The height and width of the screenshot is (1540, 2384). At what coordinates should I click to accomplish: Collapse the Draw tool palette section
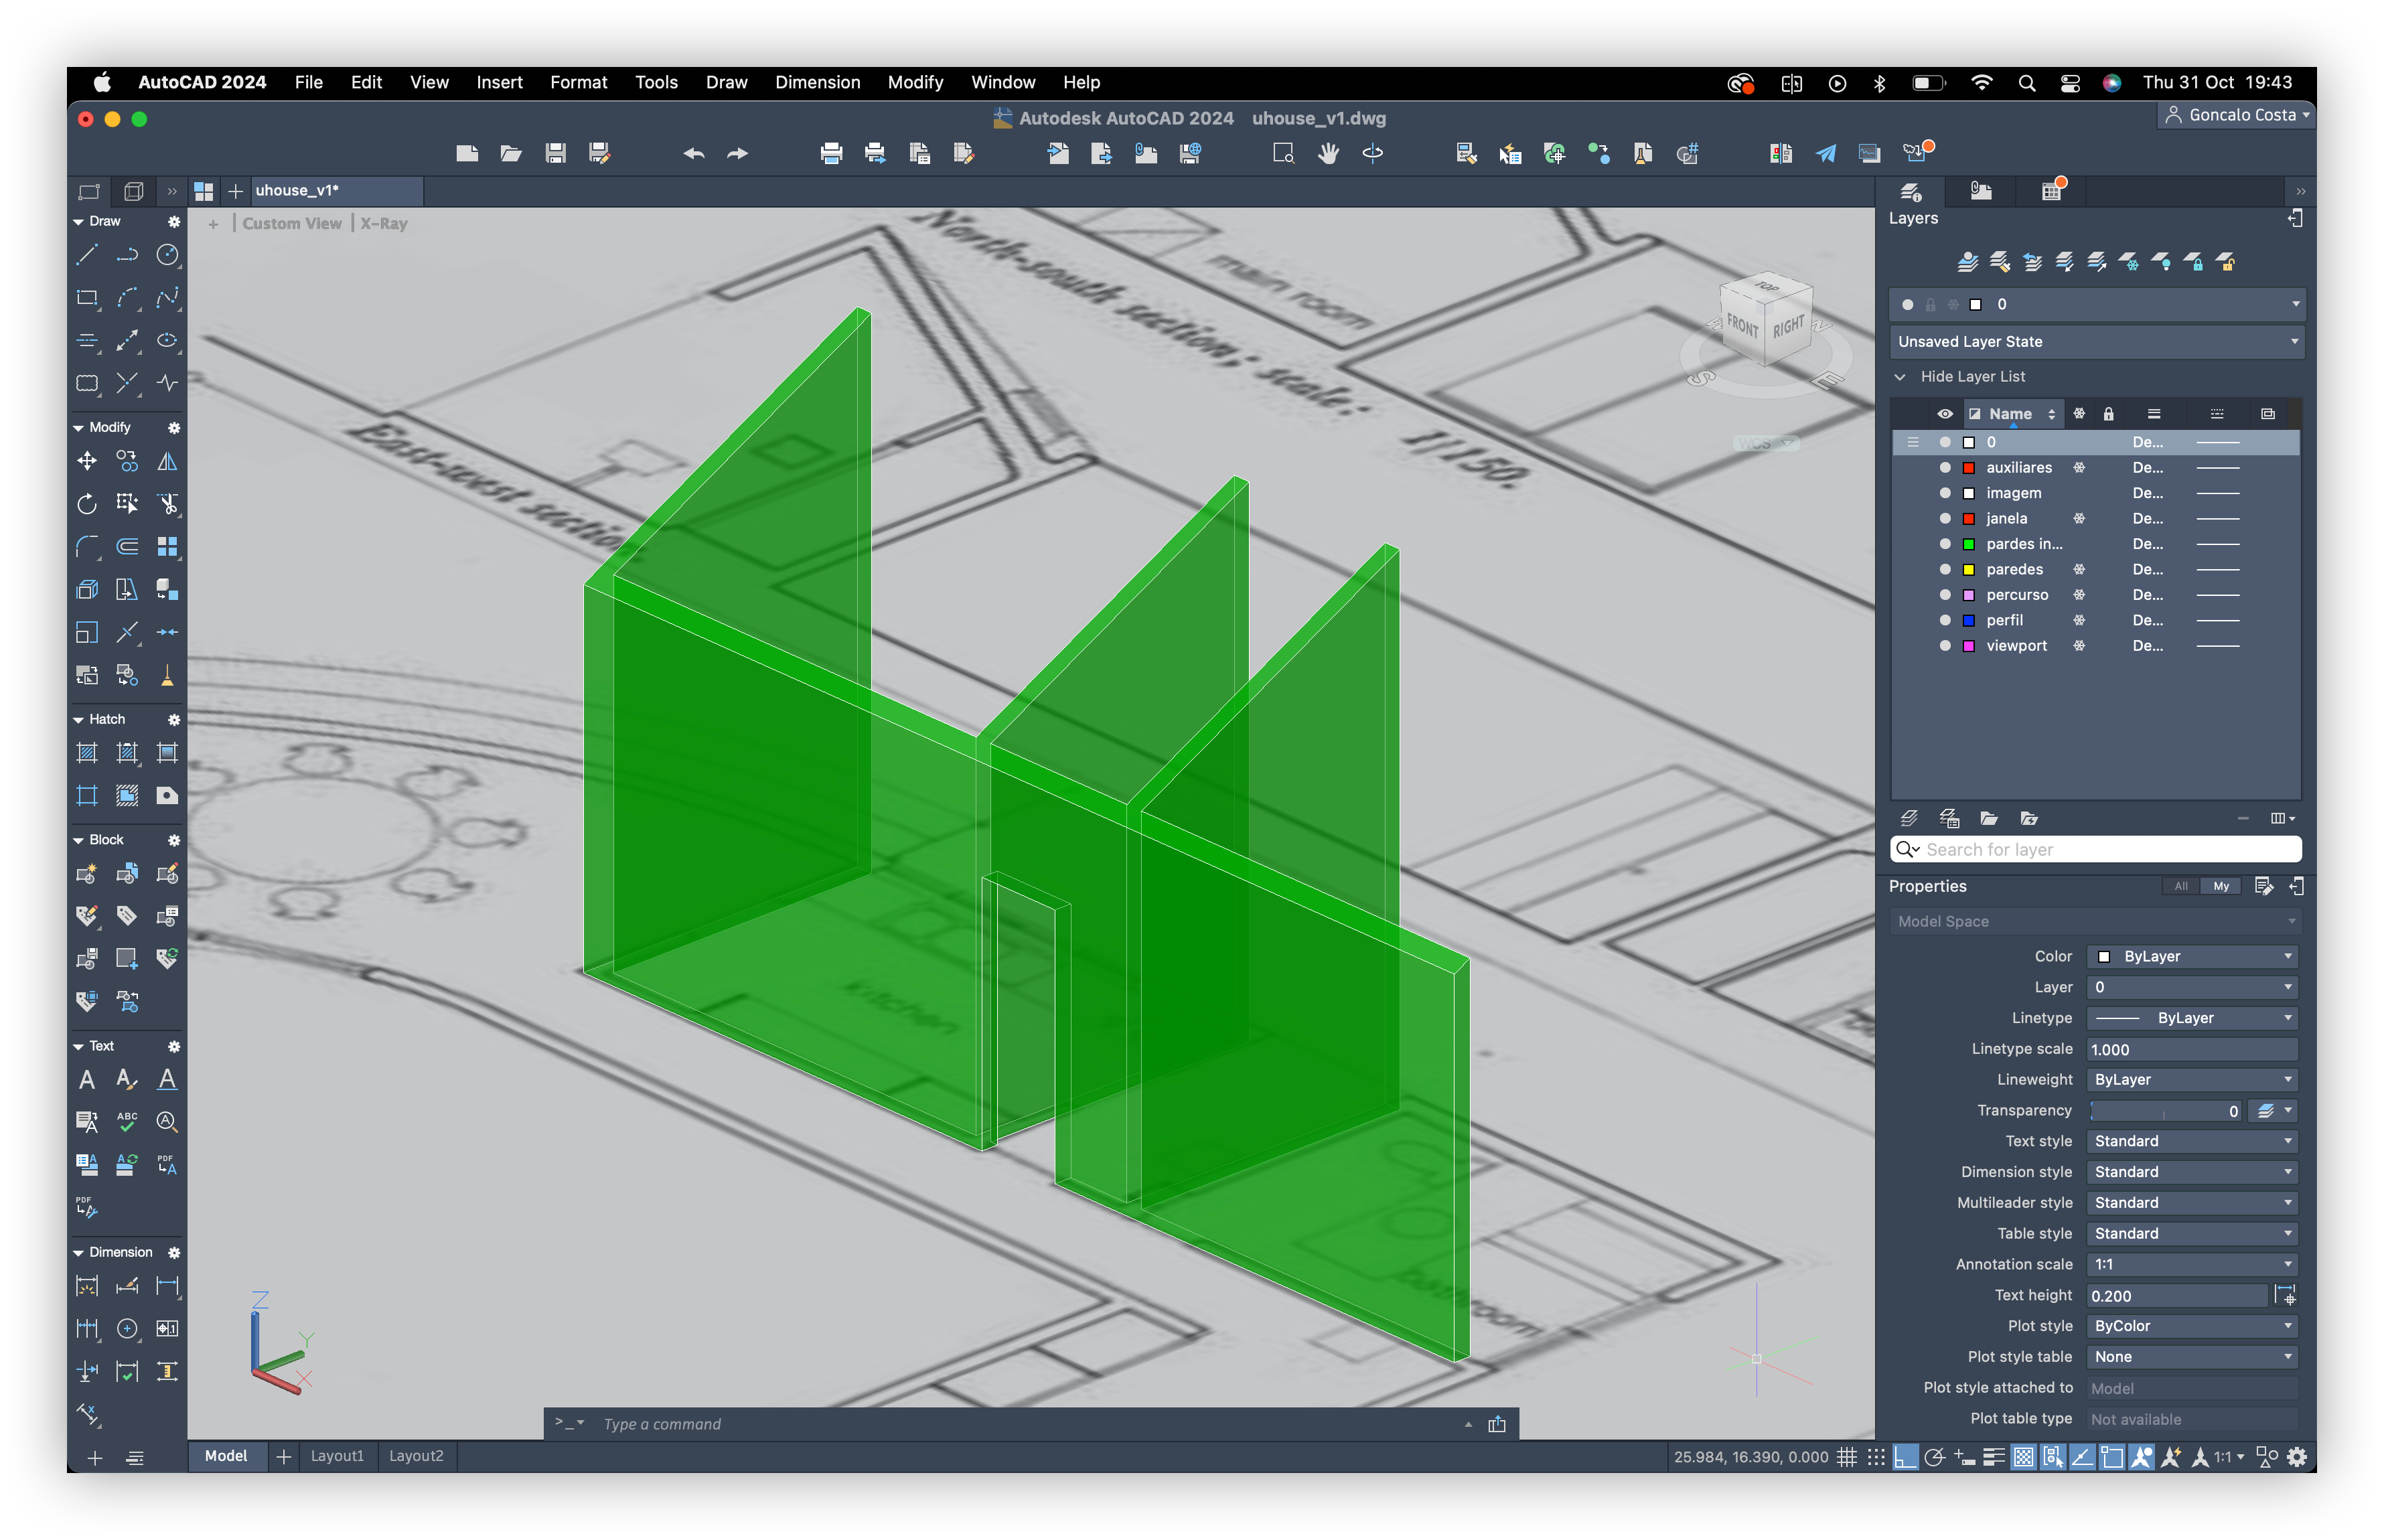pyautogui.click(x=79, y=222)
